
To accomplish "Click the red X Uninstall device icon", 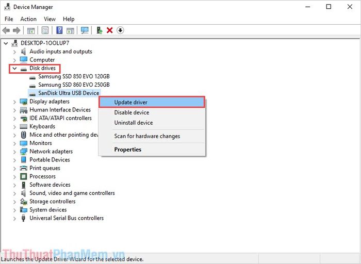I will tap(110, 30).
